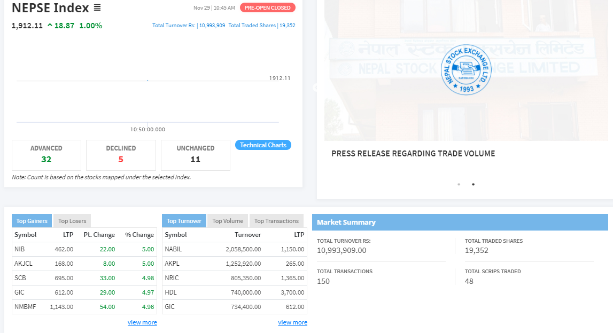Click the Turnover column header
This screenshot has height=333, width=613.
pyautogui.click(x=248, y=235)
